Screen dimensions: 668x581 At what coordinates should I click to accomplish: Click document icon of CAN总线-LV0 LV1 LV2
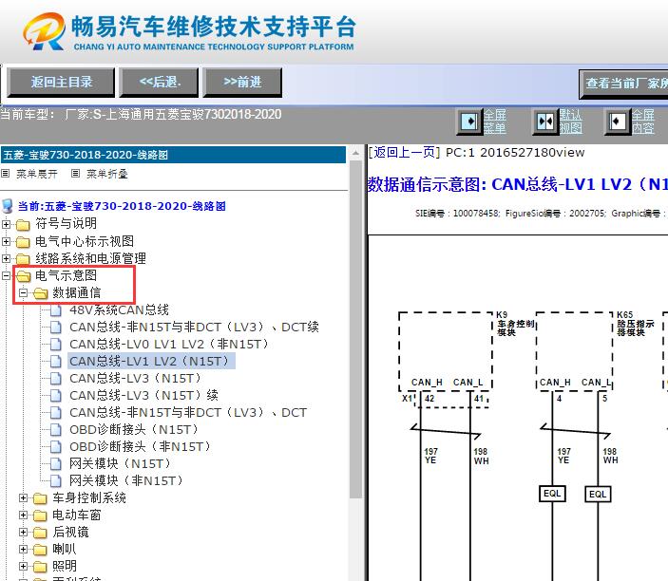pyautogui.click(x=56, y=345)
